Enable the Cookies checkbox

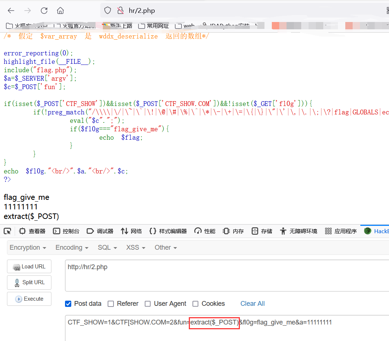[195, 304]
